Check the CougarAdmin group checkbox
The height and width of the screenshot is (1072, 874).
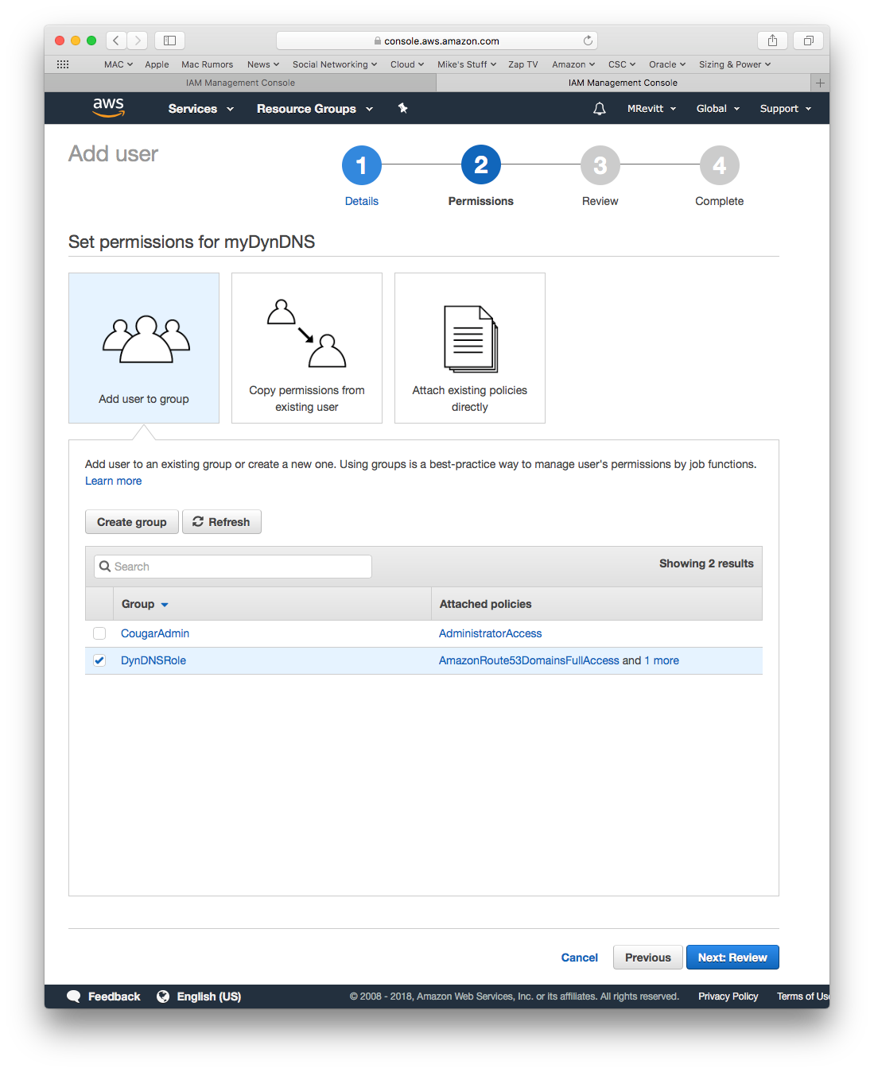click(99, 633)
